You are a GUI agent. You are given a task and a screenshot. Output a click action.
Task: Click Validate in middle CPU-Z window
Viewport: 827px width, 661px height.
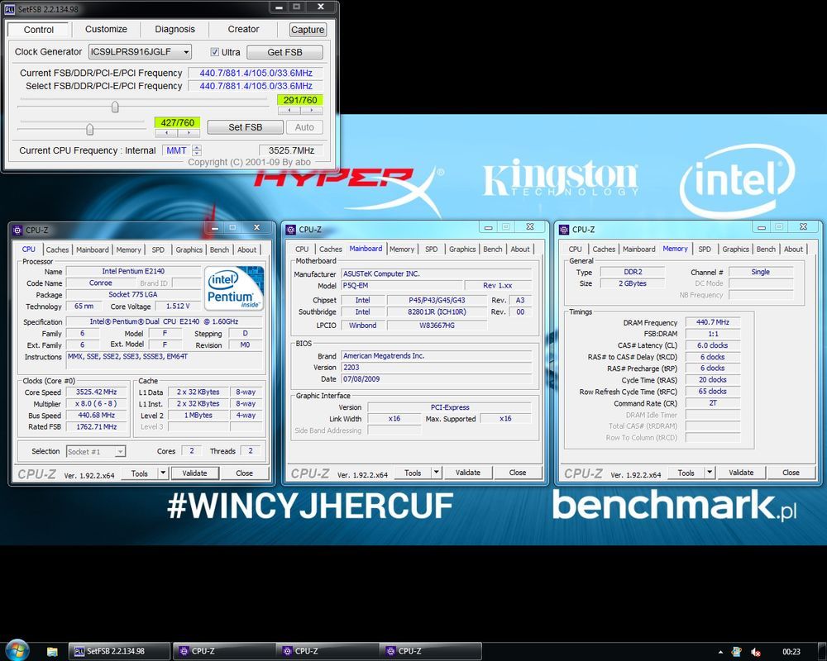[468, 473]
